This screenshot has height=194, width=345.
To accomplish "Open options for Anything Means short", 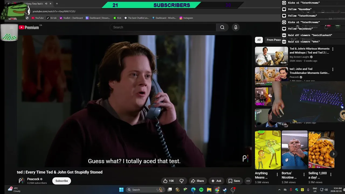I will [277, 174].
